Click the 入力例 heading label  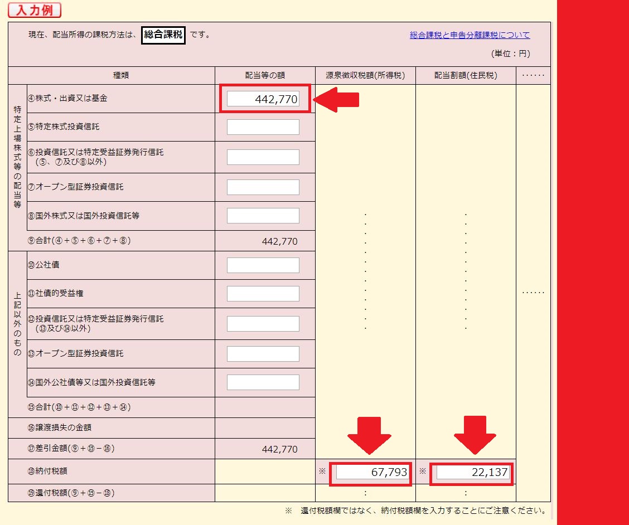(35, 10)
